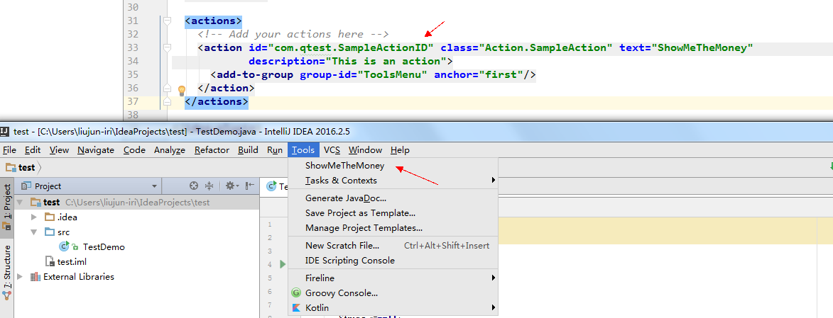Choose Generate JavaDoc... menu entry
Screen dimensions: 833x318
click(x=393, y=198)
